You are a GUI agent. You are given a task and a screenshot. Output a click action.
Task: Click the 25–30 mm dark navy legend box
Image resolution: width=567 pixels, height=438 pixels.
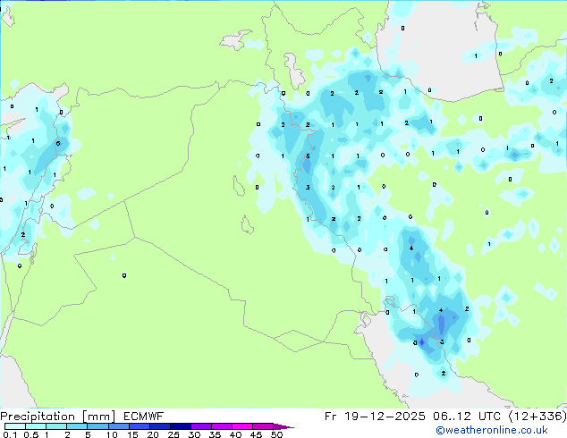click(181, 426)
